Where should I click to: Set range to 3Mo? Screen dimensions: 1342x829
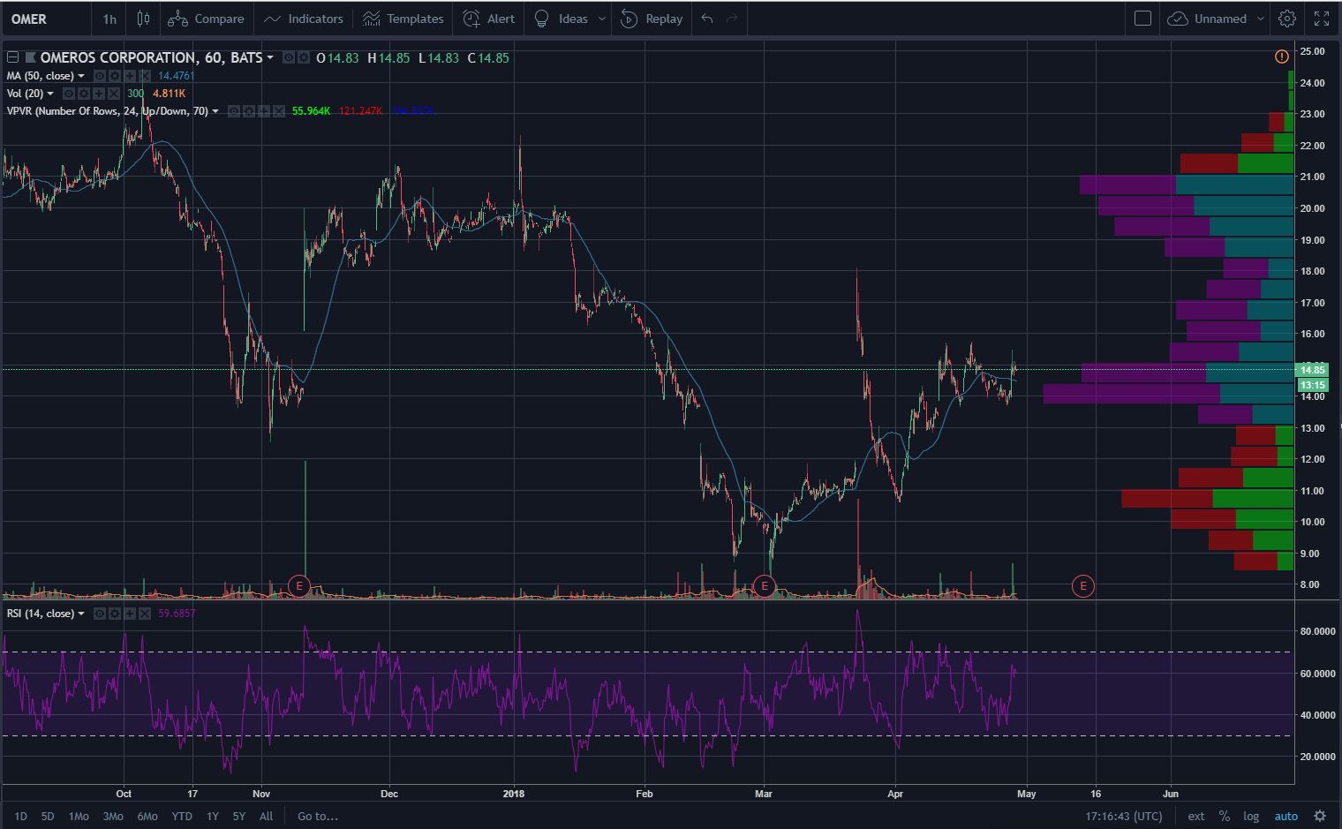coord(113,817)
